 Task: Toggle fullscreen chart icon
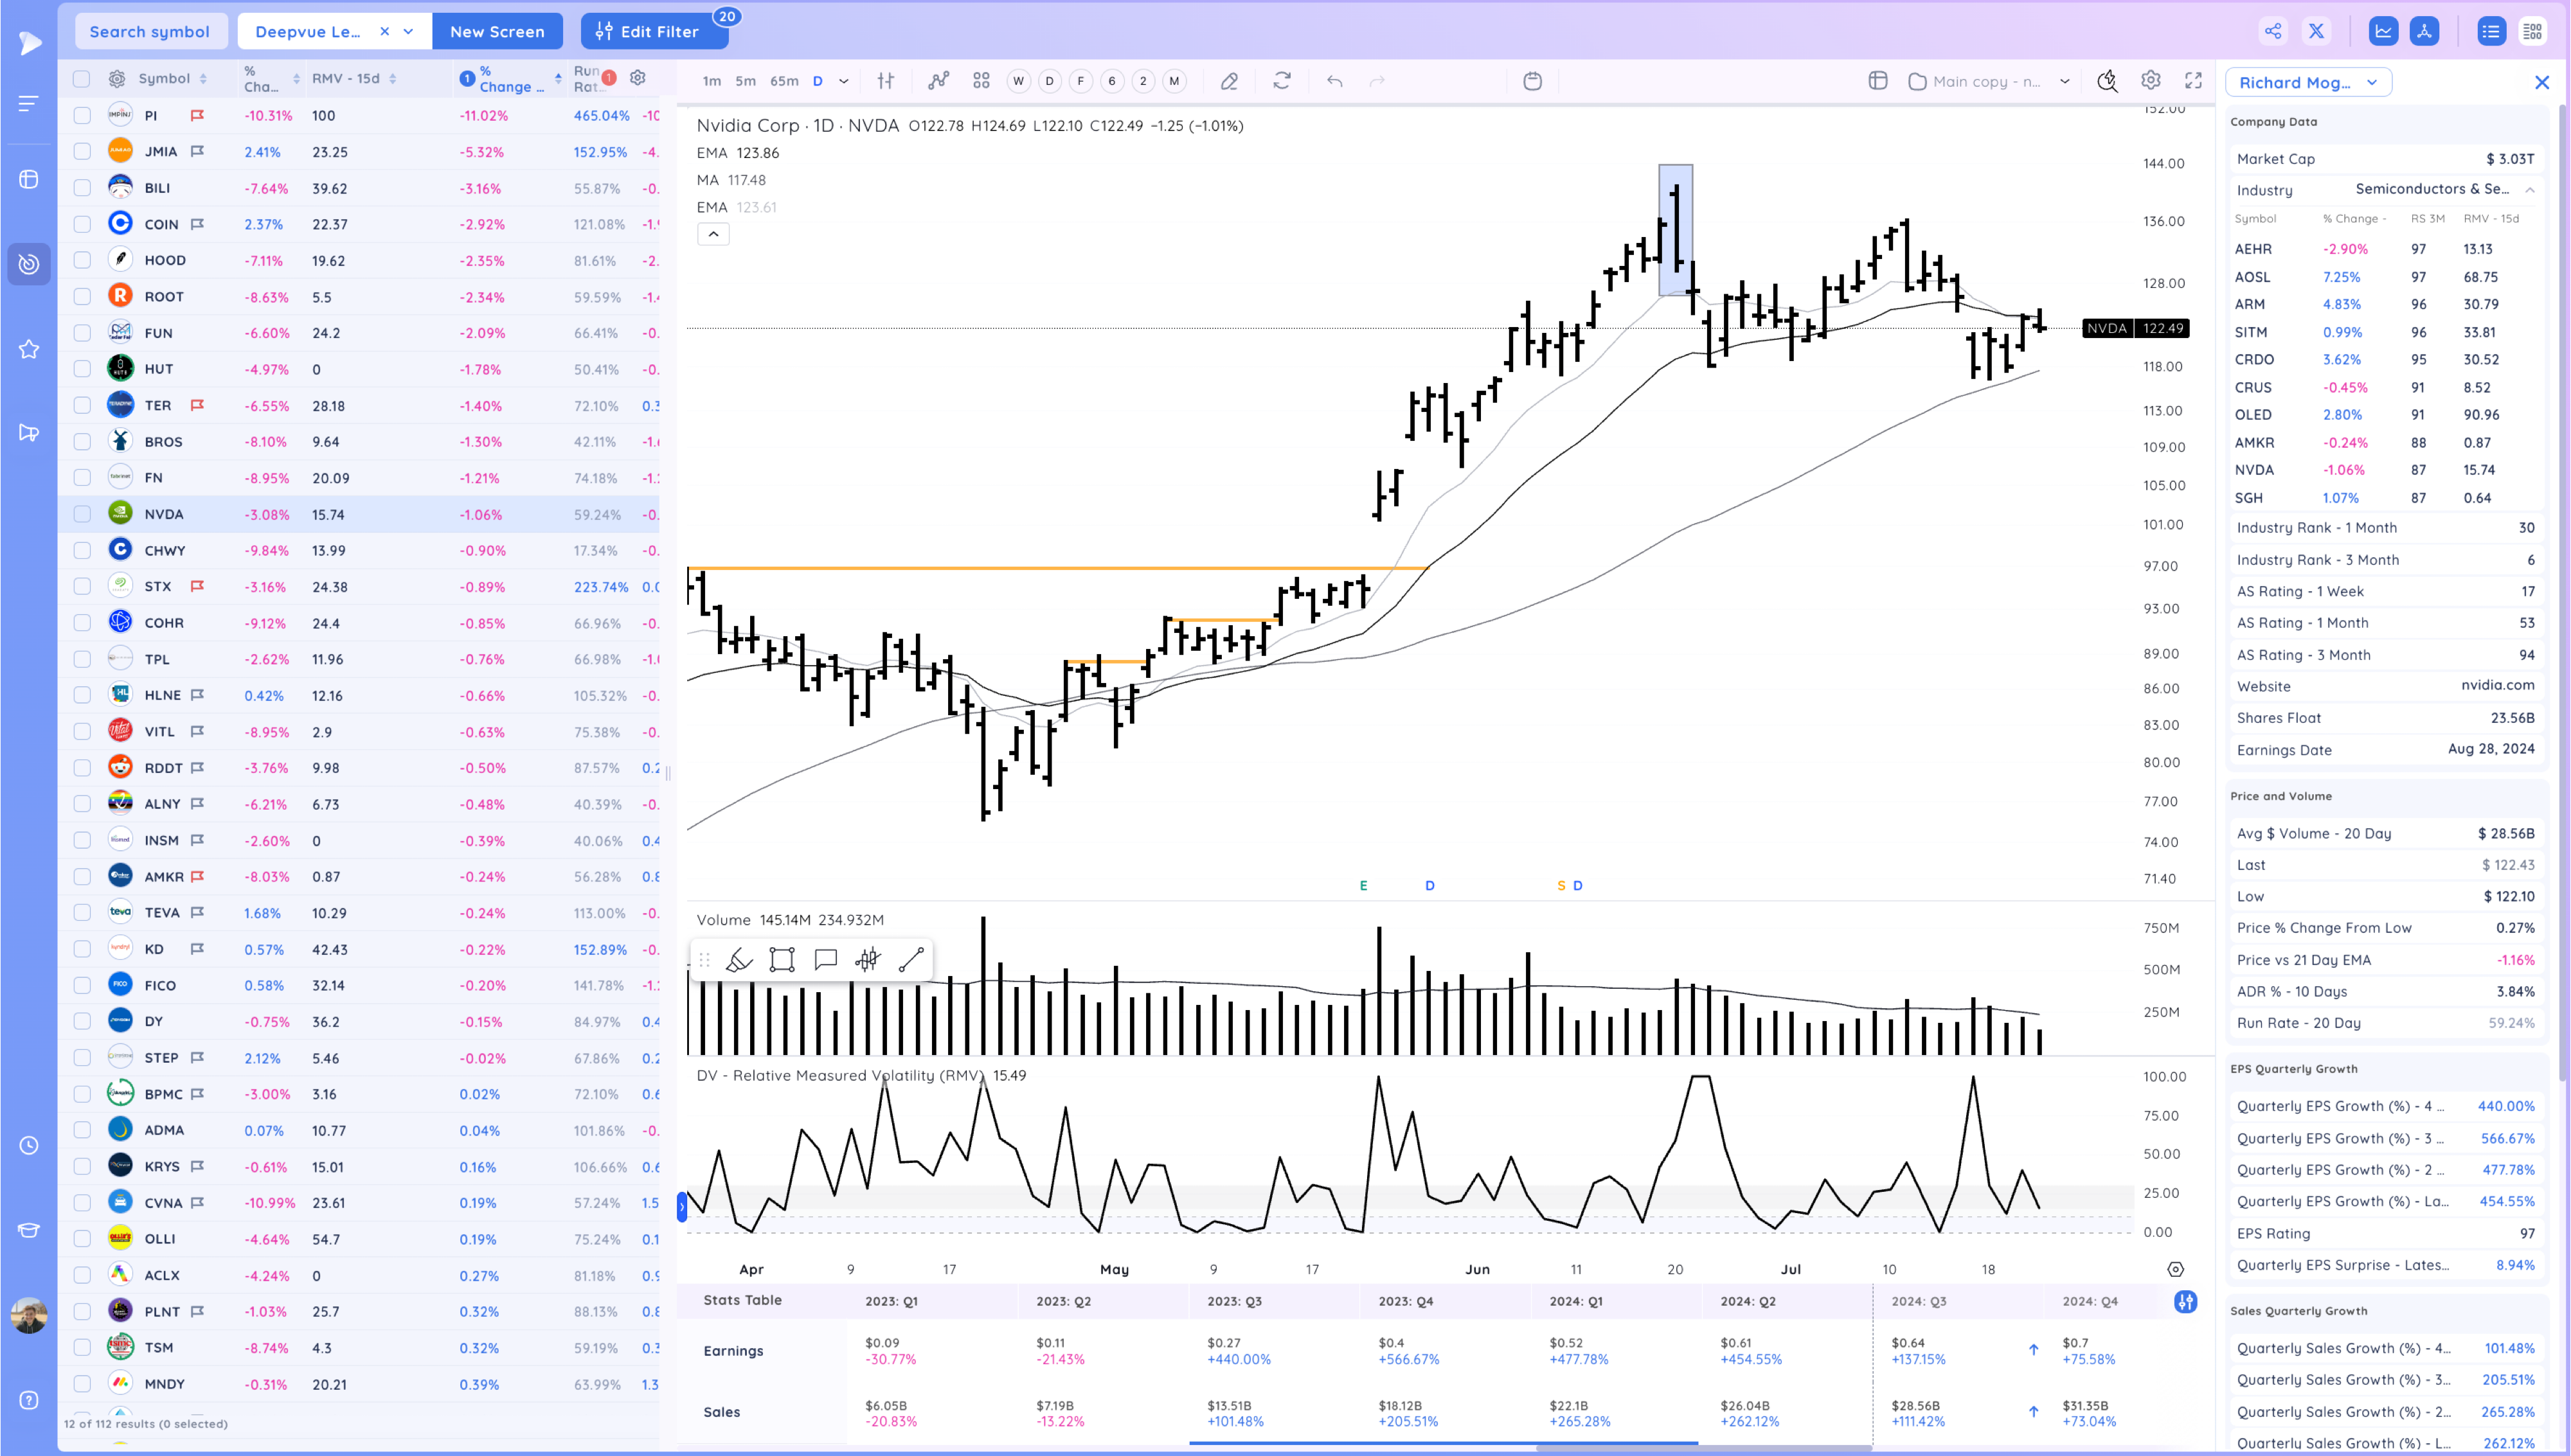click(x=2194, y=81)
